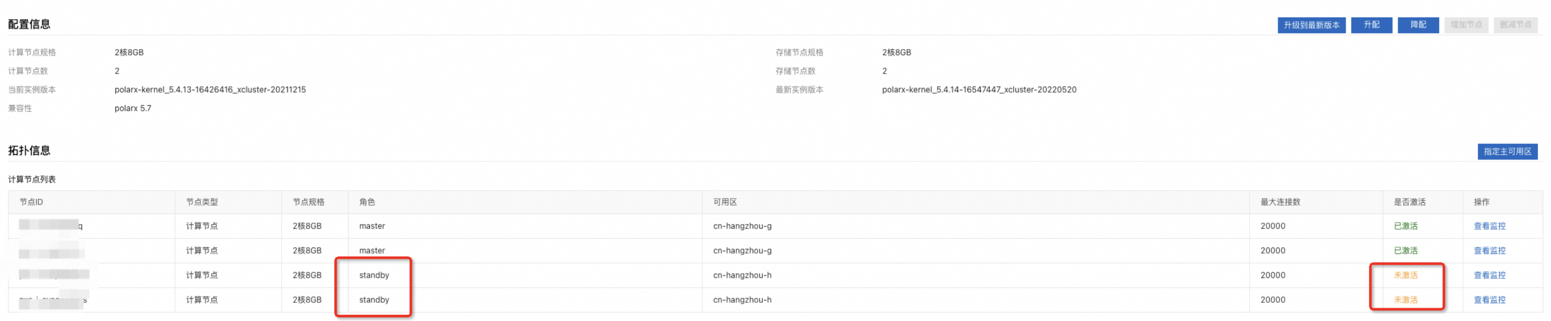Click the greyed-out 删减节点 button

(x=1516, y=25)
